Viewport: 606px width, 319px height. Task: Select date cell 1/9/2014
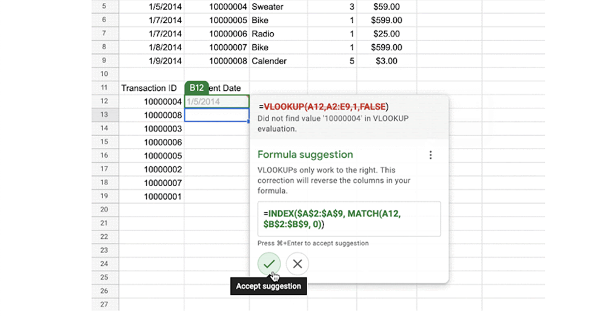(151, 61)
